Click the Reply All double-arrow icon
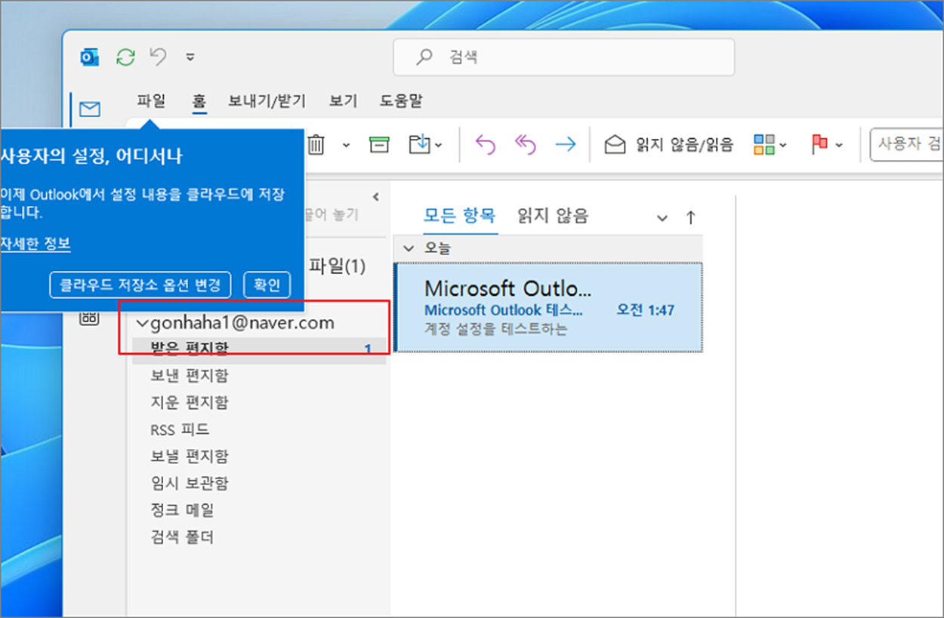The width and height of the screenshot is (944, 618). [525, 144]
